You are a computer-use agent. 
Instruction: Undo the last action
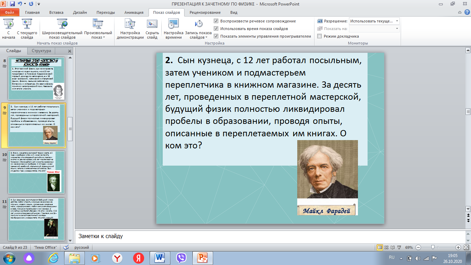tap(20, 4)
